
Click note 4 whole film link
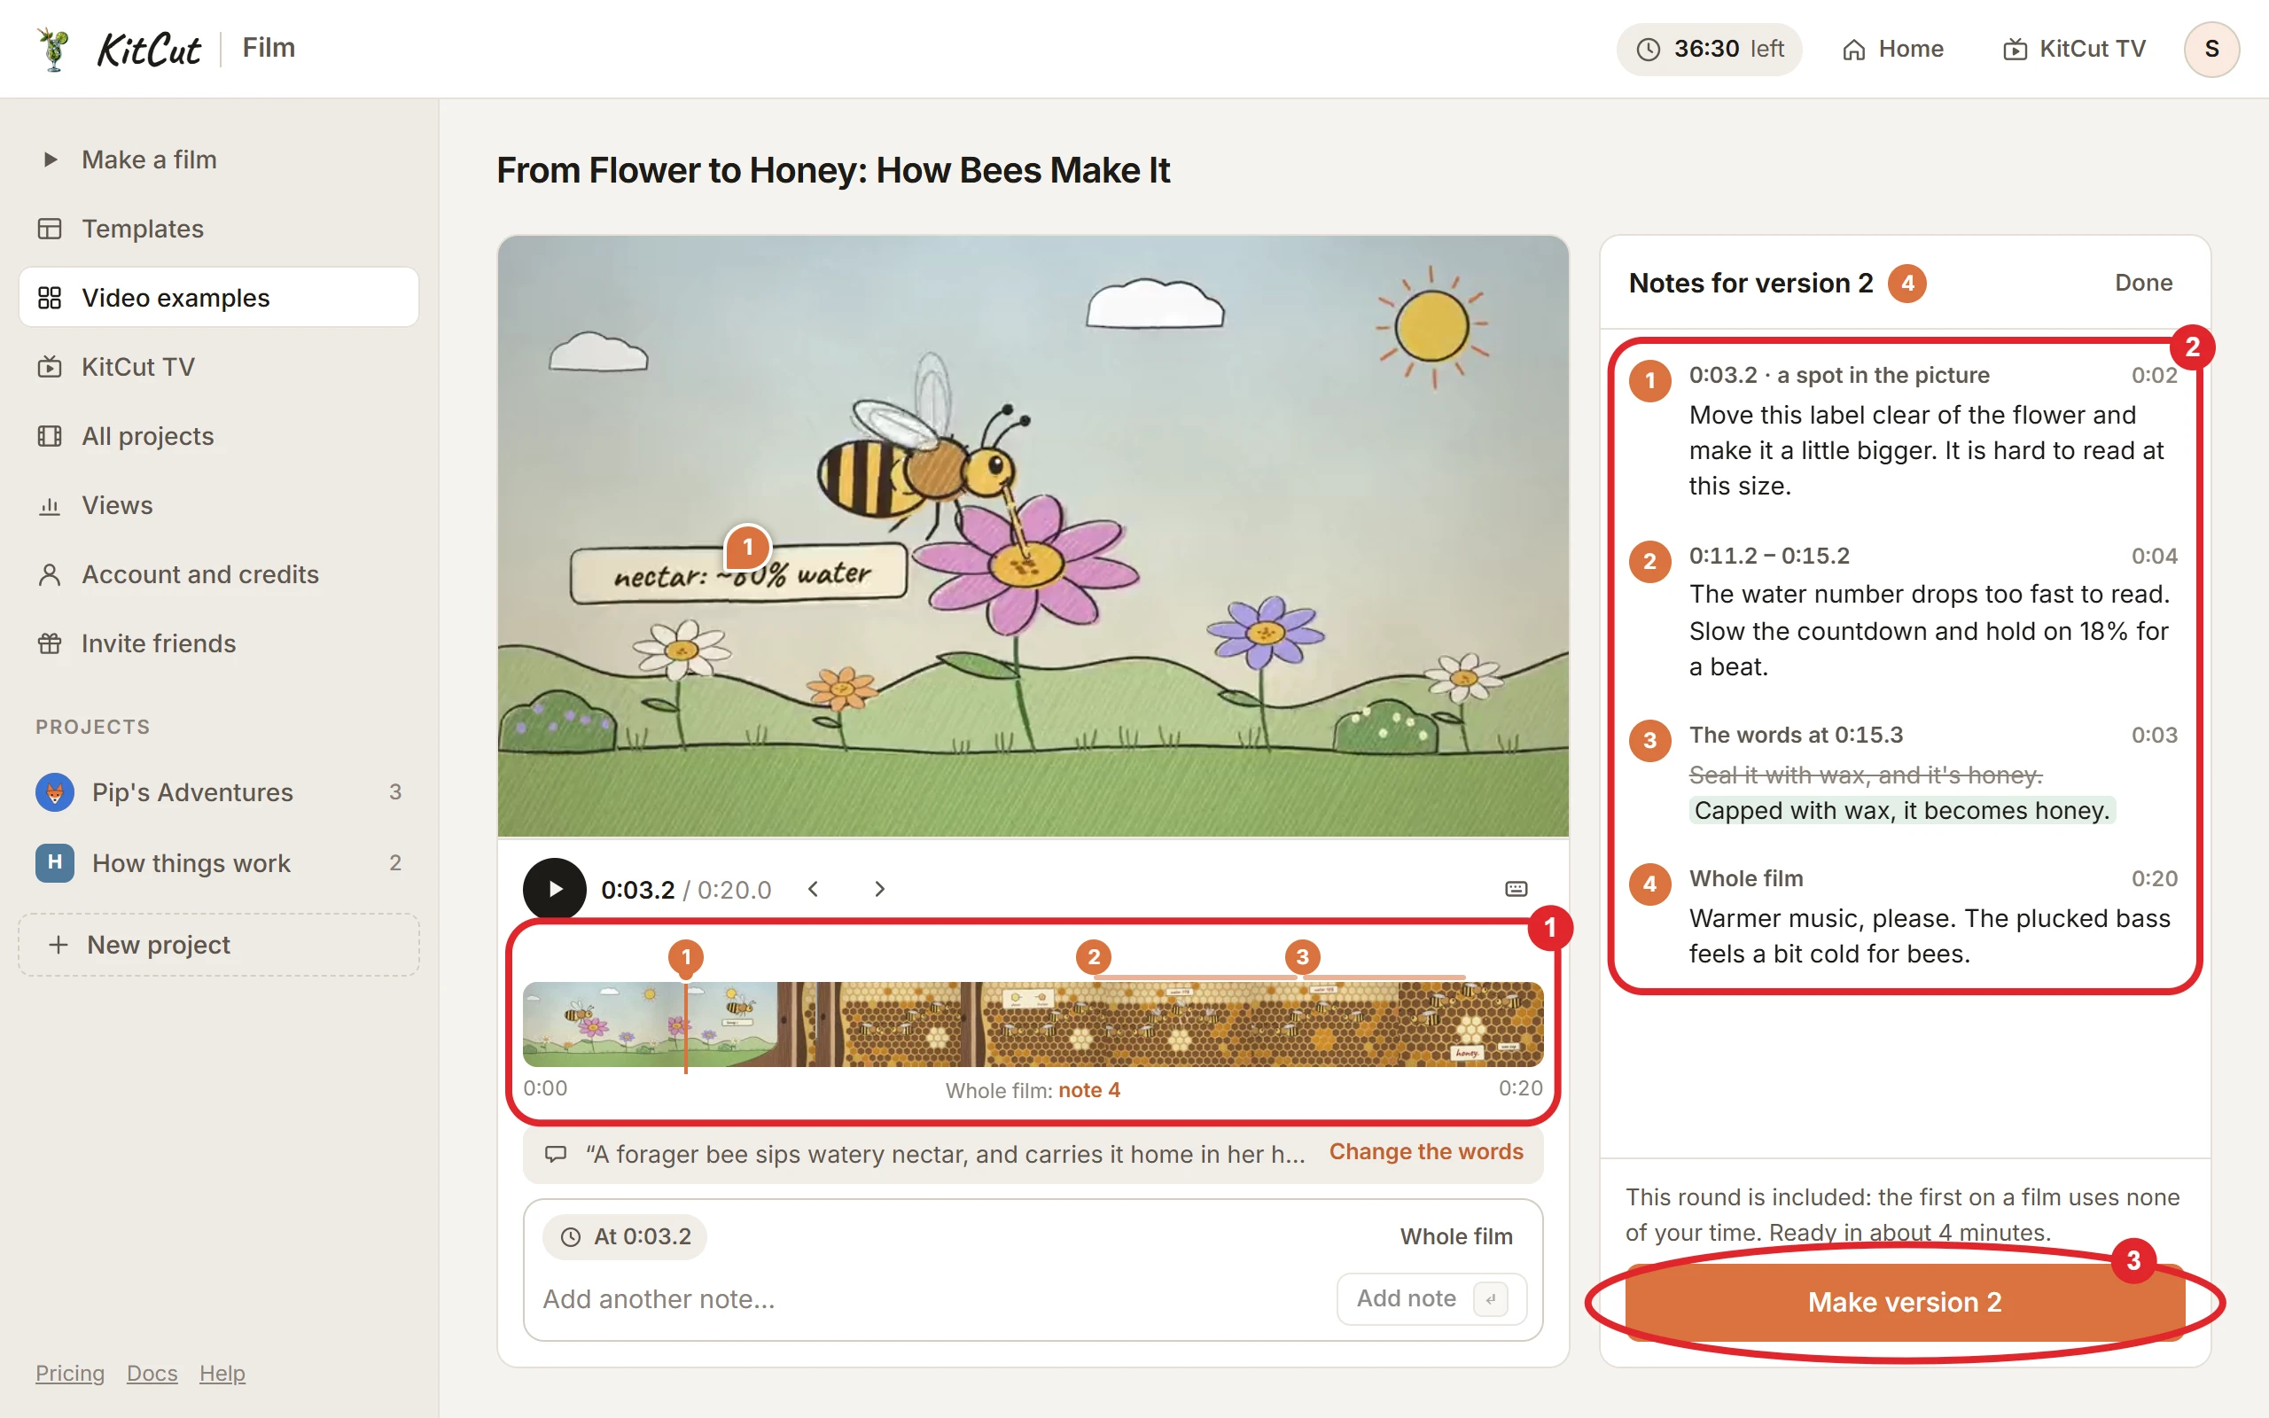click(x=1088, y=1090)
